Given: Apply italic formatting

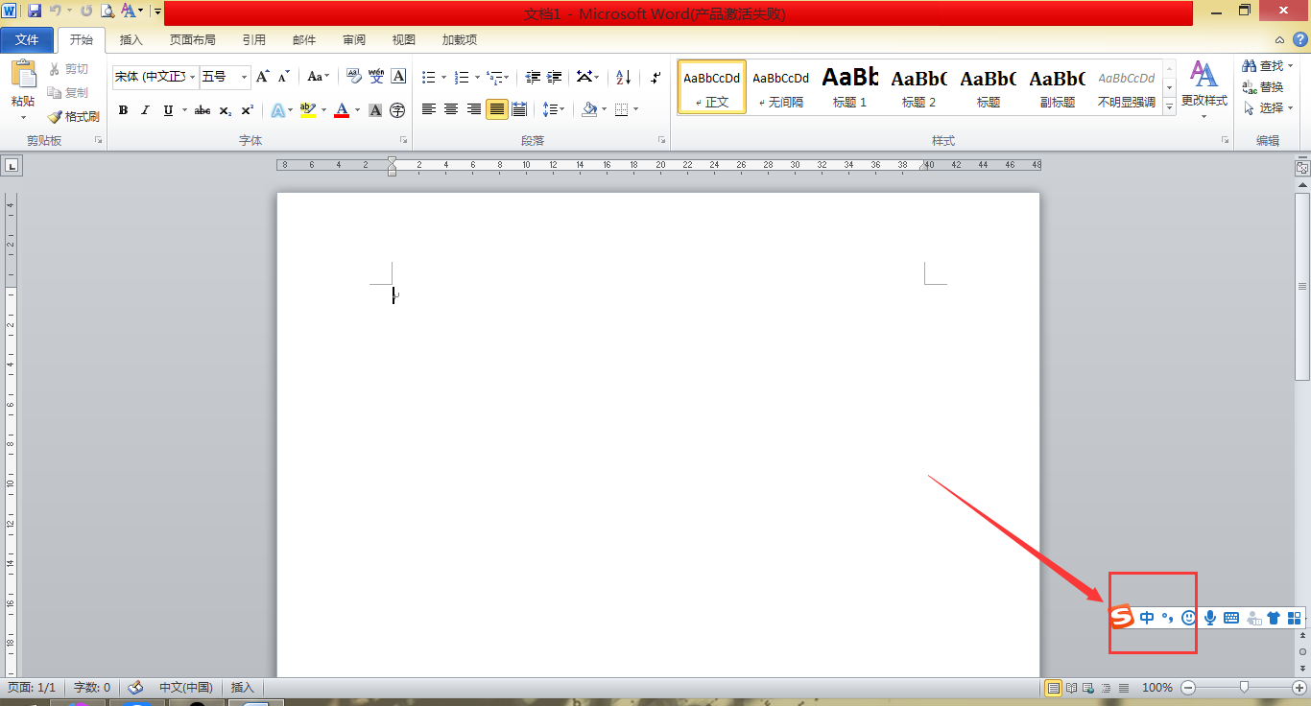Looking at the screenshot, I should (x=145, y=110).
